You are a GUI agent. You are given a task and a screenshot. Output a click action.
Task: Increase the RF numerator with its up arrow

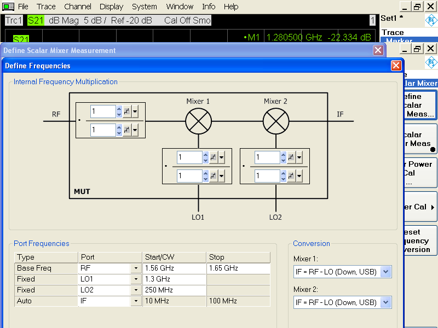pyautogui.click(x=119, y=109)
